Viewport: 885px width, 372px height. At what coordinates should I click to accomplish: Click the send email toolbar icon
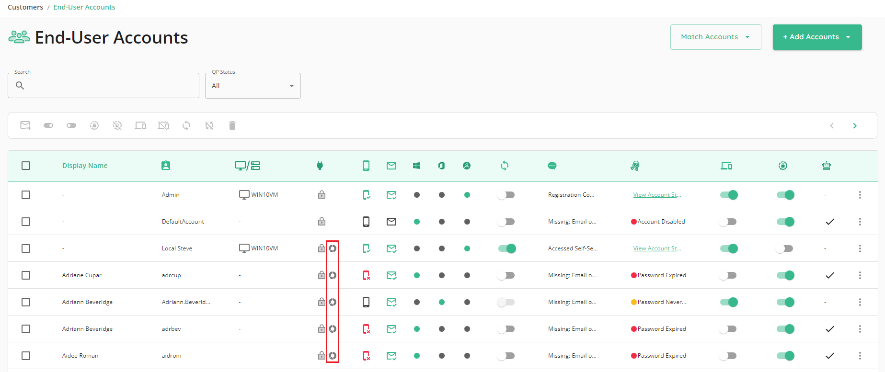tap(25, 125)
